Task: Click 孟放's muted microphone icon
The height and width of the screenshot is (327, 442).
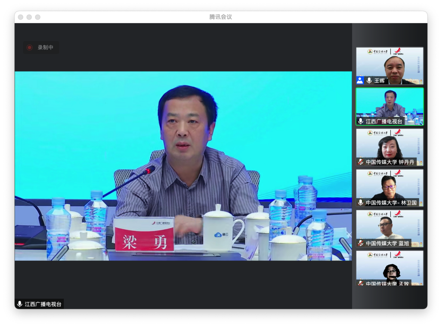Action: 361,283
